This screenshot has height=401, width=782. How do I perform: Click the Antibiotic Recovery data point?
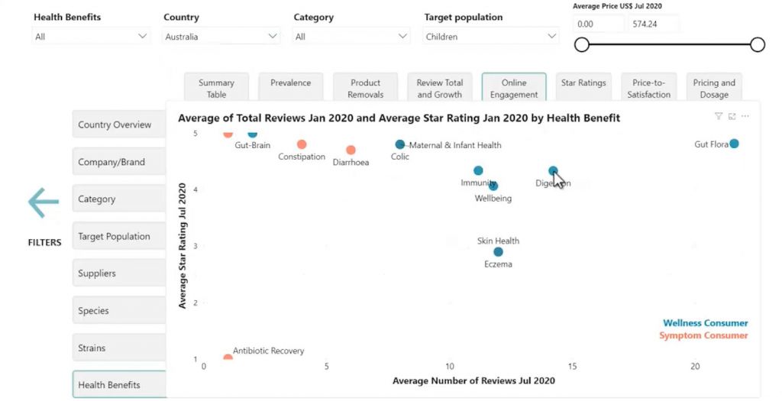[228, 358]
